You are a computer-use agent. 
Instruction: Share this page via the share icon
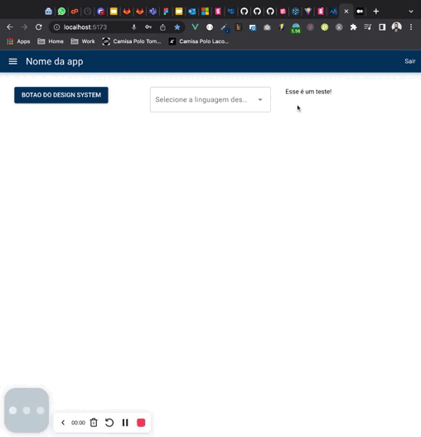click(x=162, y=27)
